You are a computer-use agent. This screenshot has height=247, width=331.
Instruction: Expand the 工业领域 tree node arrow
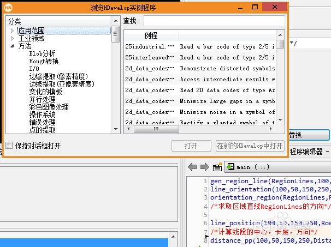click(12, 38)
